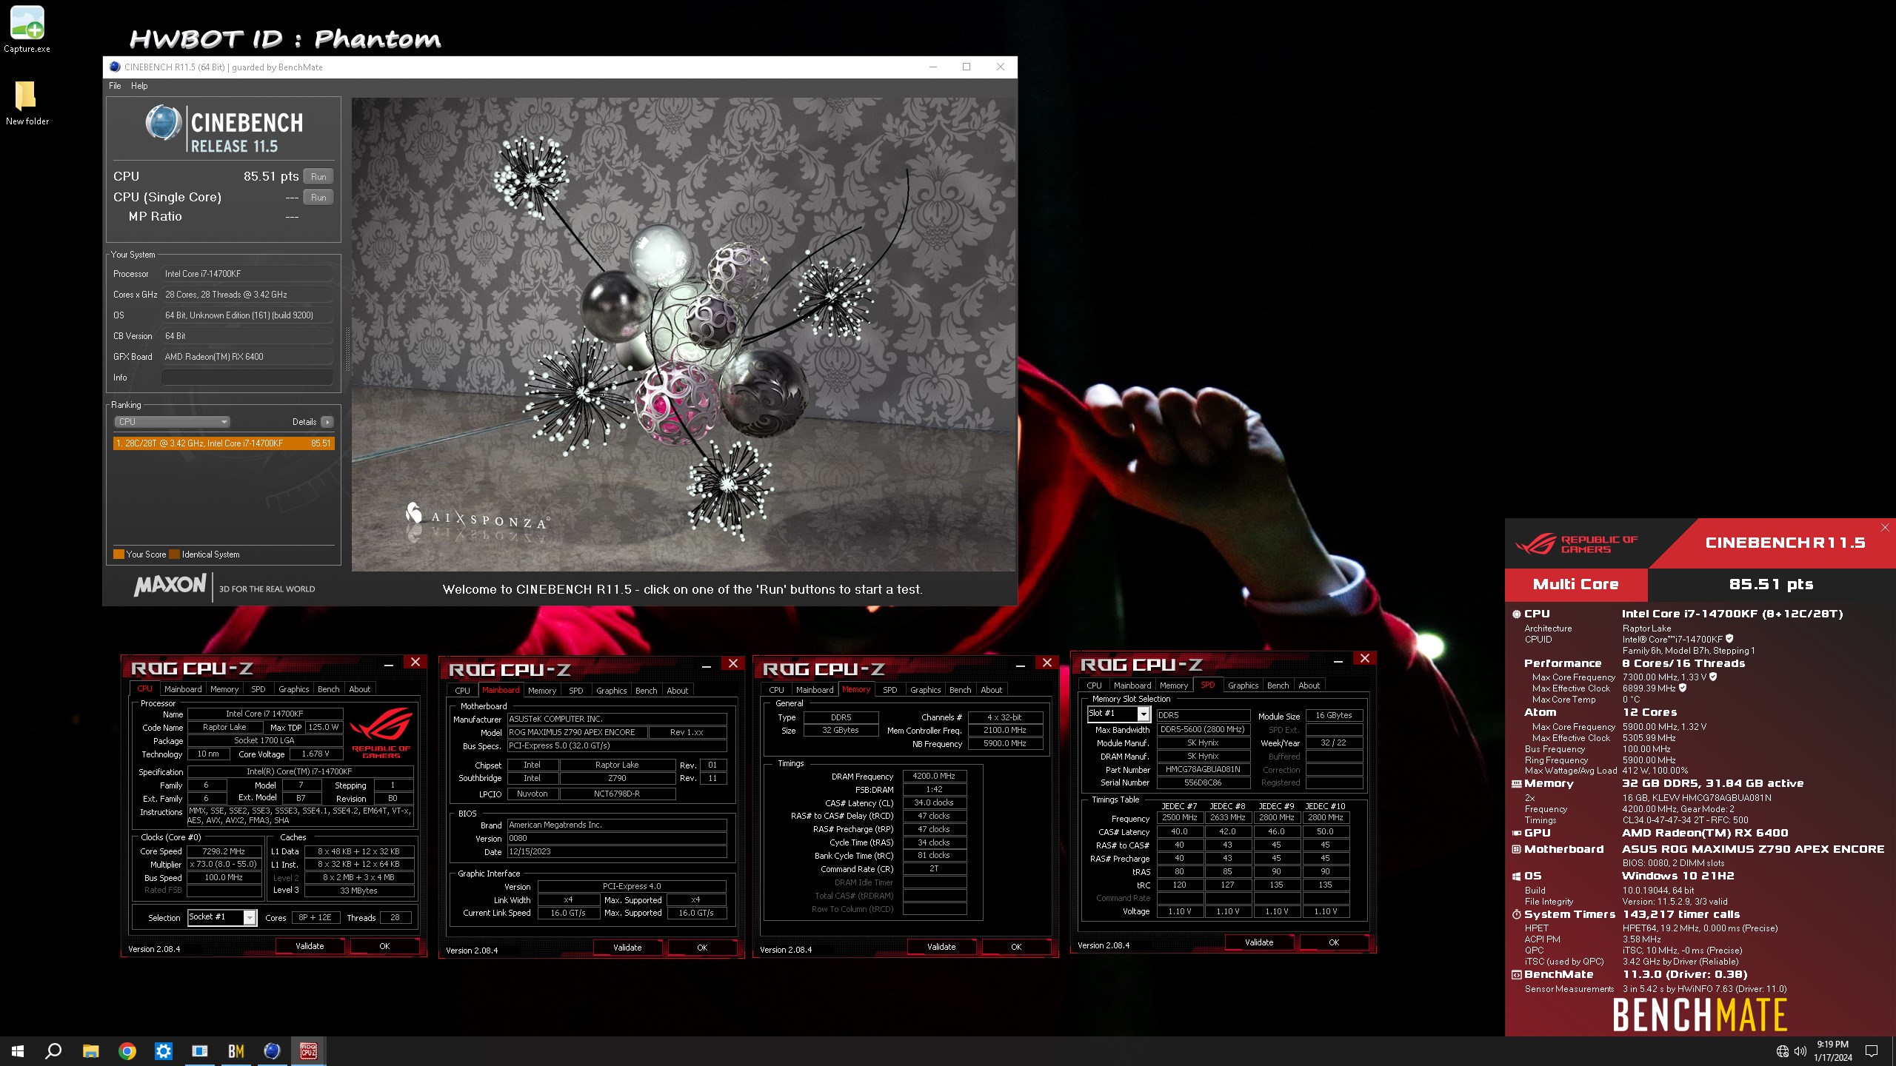The height and width of the screenshot is (1066, 1896).
Task: Click mainboard model ROG MAXIMUS Z790 APEX ENCORE
Action: tap(577, 733)
